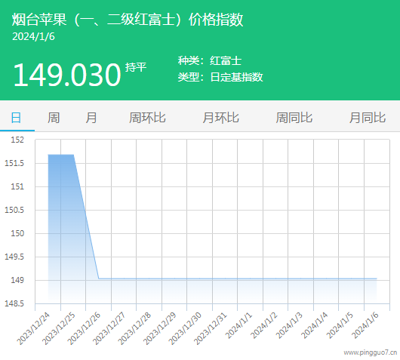Select the 周环比 tab
This screenshot has height=360, width=400.
pyautogui.click(x=147, y=118)
